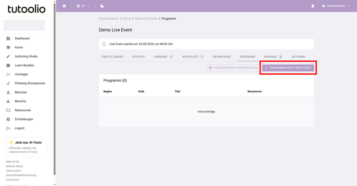
Task: Click the Titel column header
Action: click(x=177, y=91)
